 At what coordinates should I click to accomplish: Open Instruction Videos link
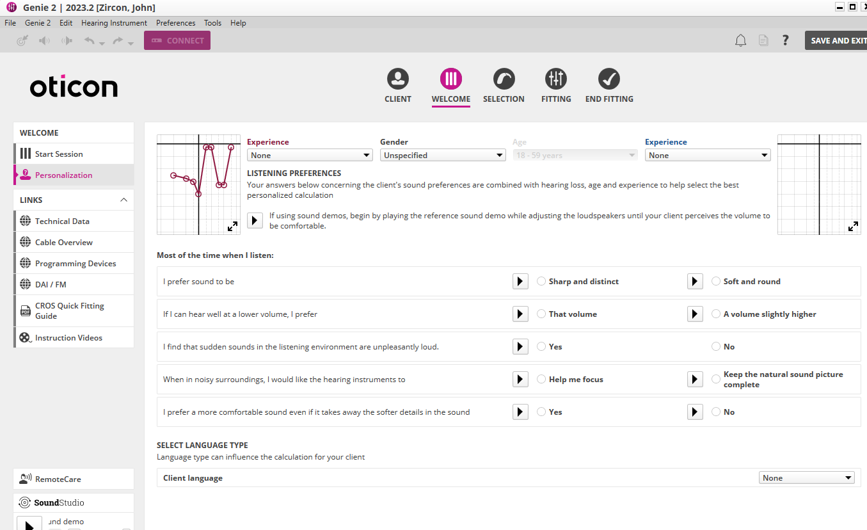[x=74, y=337]
